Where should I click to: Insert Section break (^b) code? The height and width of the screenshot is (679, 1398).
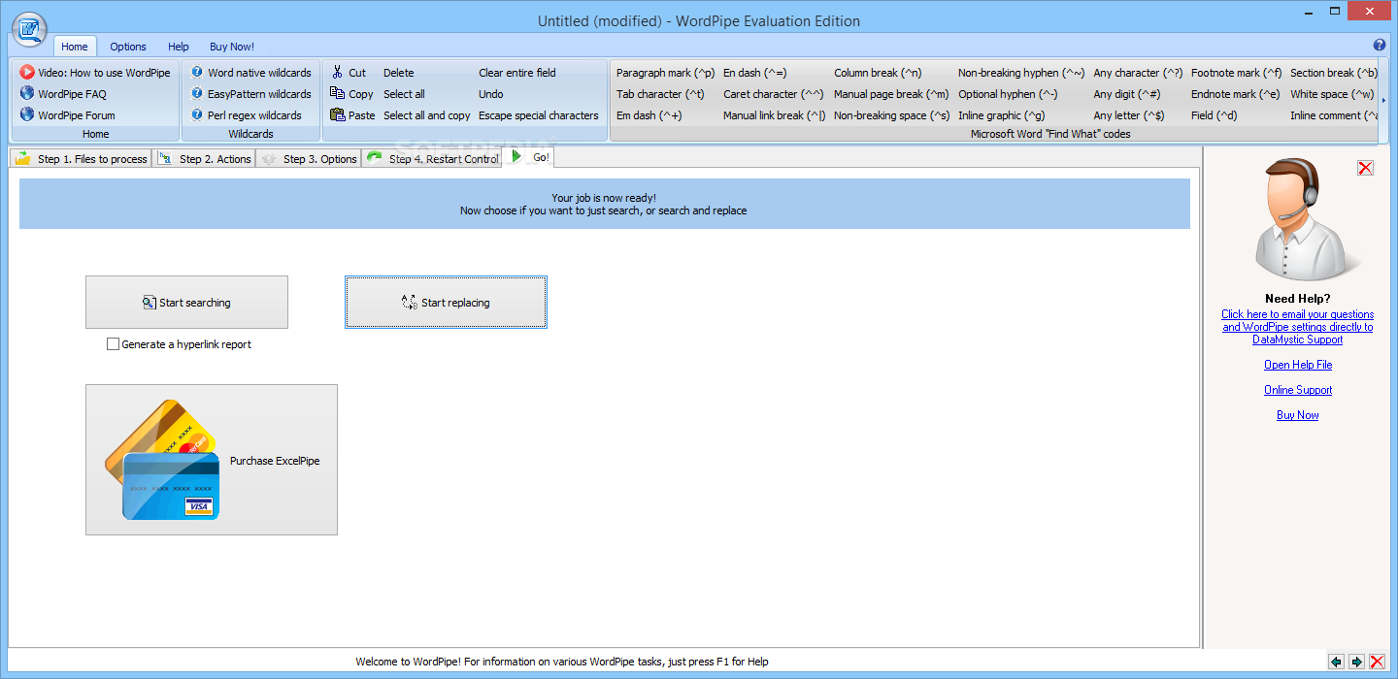pyautogui.click(x=1333, y=73)
